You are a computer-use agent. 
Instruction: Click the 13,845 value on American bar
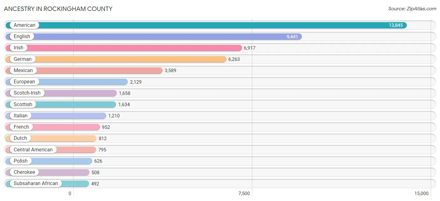pyautogui.click(x=396, y=25)
